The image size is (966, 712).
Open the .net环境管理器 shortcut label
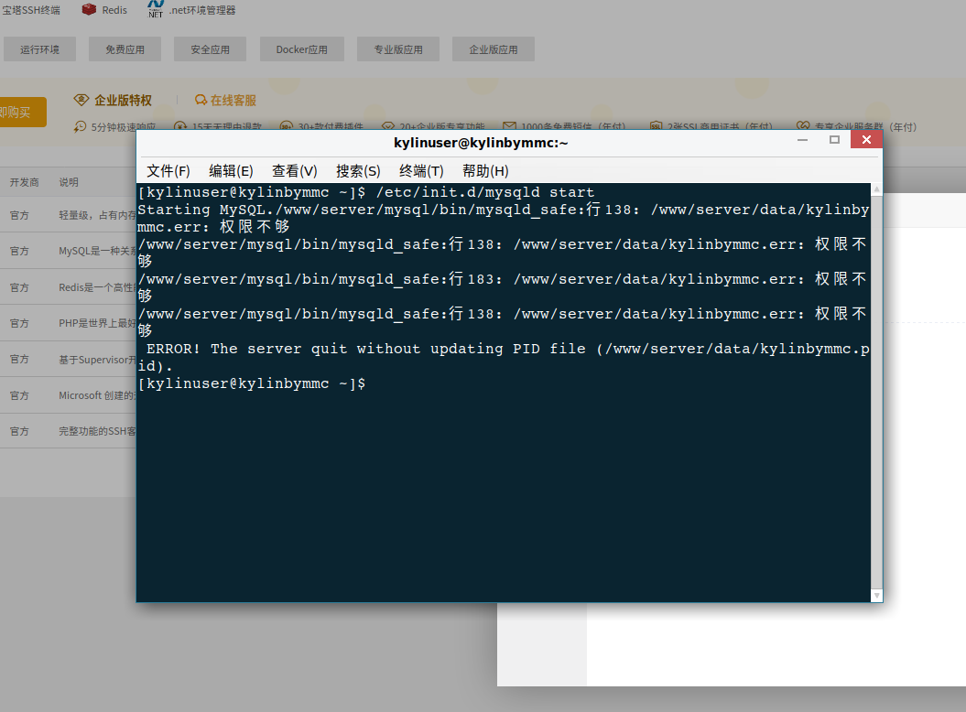(202, 10)
